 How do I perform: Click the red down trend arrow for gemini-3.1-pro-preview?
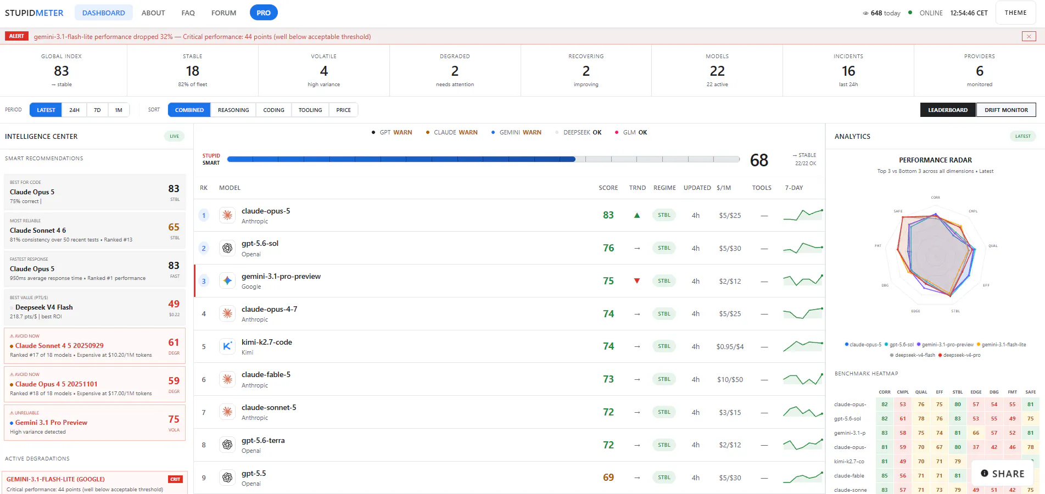click(637, 281)
